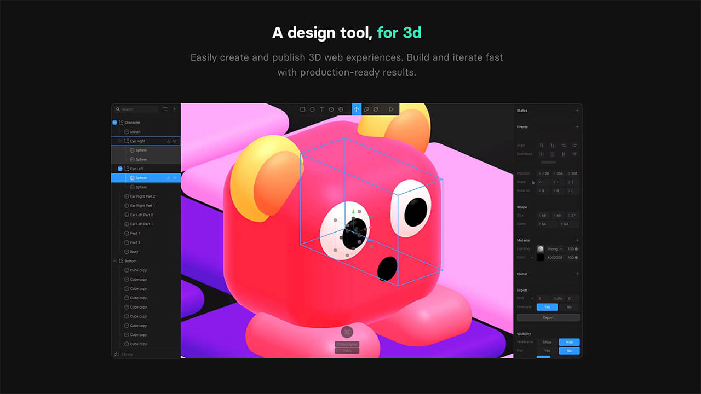Screen dimensions: 701x394
Task: Set wireframe visibility to Show
Action: (x=547, y=342)
